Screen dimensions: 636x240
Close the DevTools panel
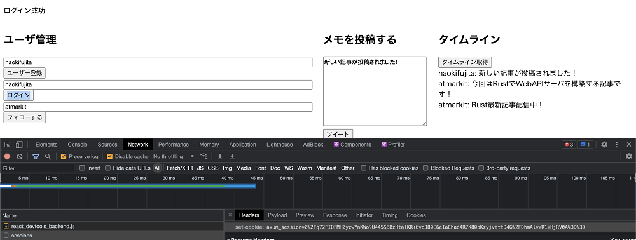click(629, 145)
